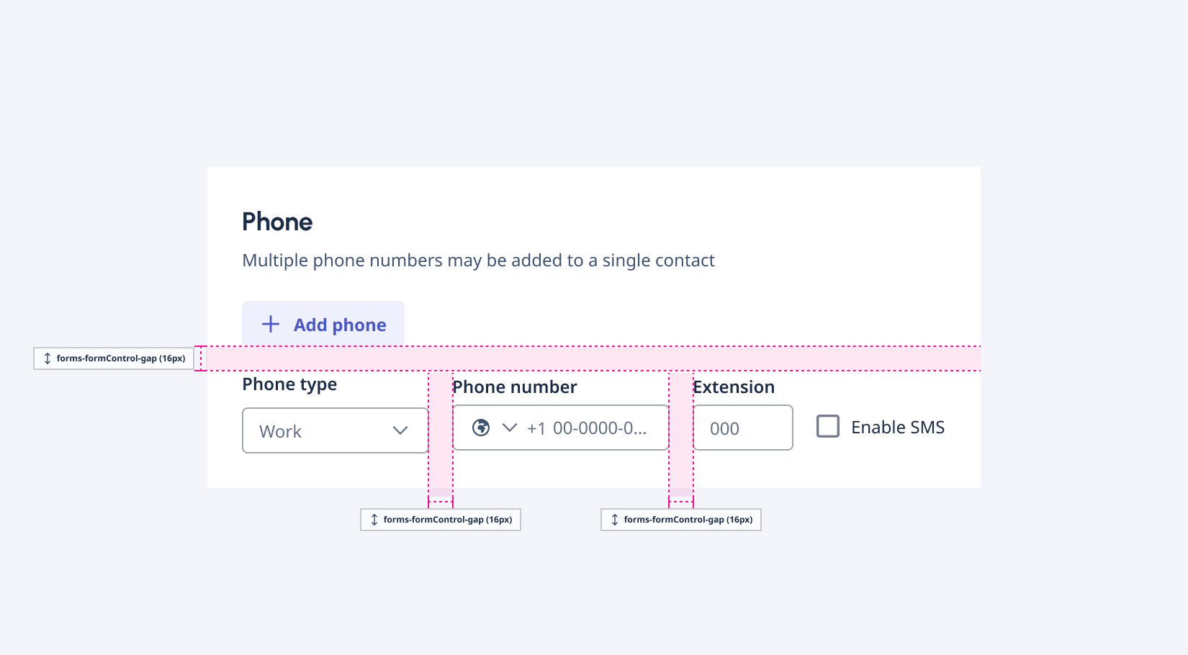
Task: Open the Phone type dropdown showing Work
Action: coord(335,430)
